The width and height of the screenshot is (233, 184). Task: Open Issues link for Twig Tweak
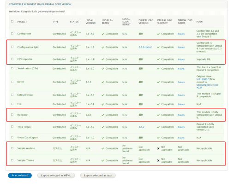coord(181,127)
